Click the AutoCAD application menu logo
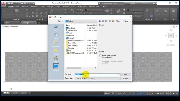180x101 pixels. pos(4,4)
